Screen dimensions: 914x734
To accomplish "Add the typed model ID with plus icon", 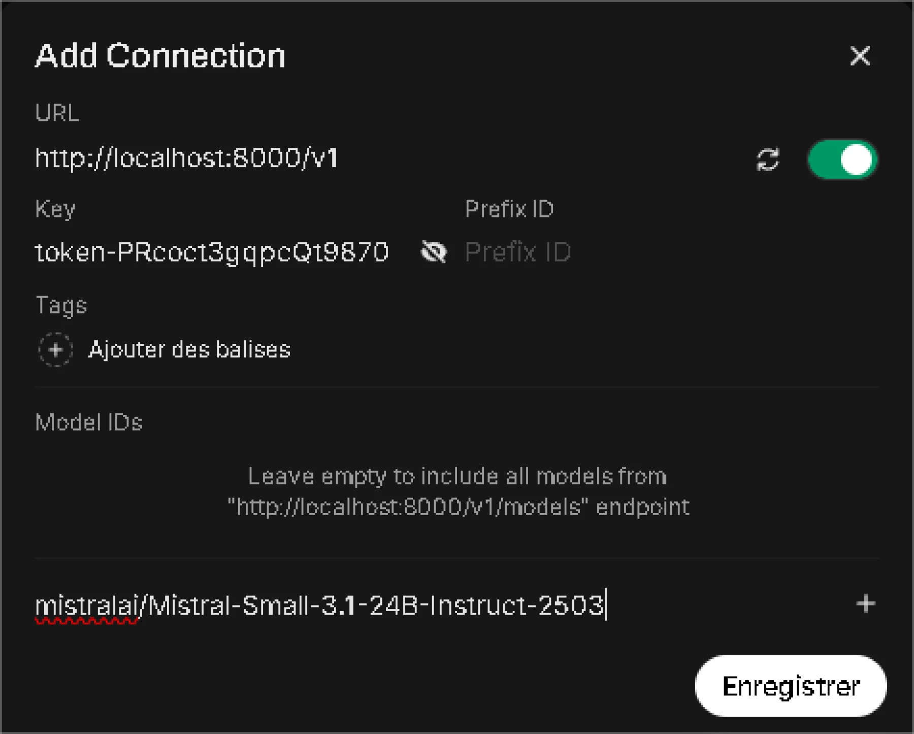I will 865,604.
